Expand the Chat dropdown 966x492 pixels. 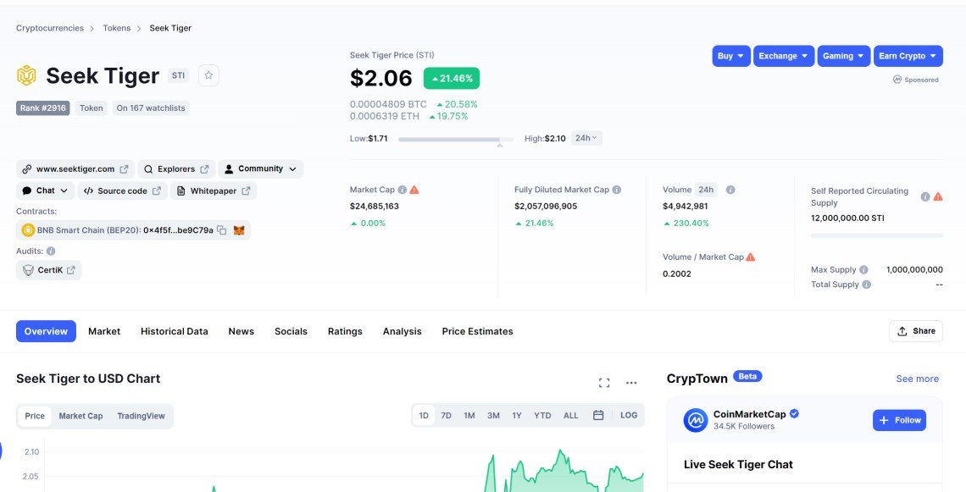(x=46, y=191)
